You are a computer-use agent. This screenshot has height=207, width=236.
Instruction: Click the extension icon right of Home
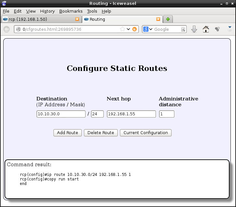pos(217,29)
